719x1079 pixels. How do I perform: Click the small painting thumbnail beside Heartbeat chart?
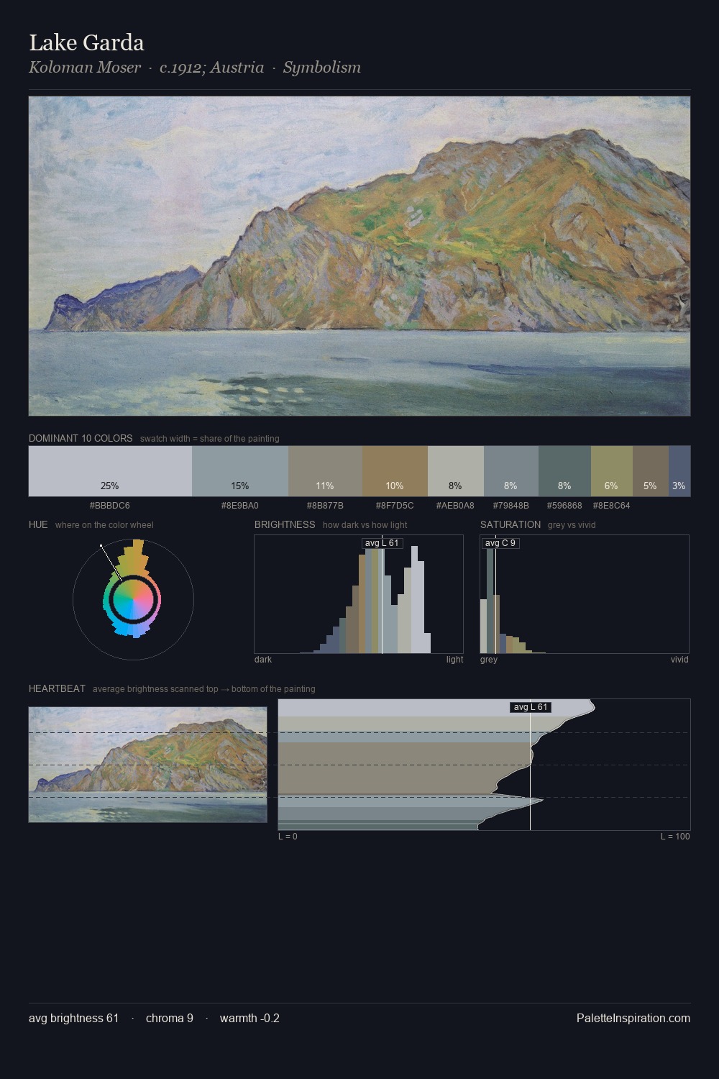coord(147,765)
